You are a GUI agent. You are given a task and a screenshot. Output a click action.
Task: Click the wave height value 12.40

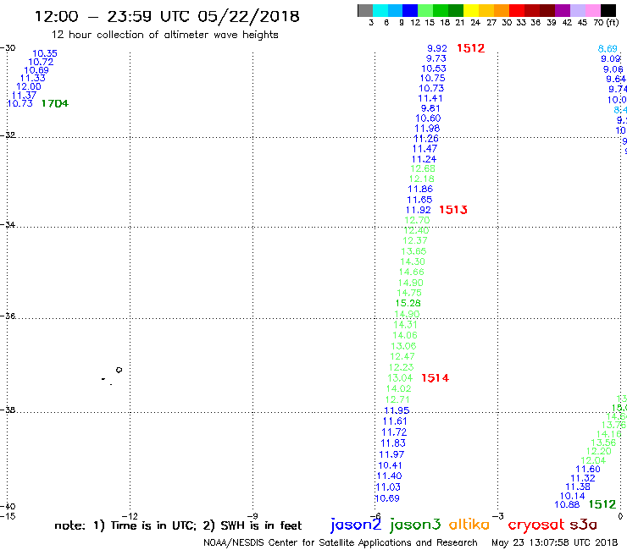point(416,230)
